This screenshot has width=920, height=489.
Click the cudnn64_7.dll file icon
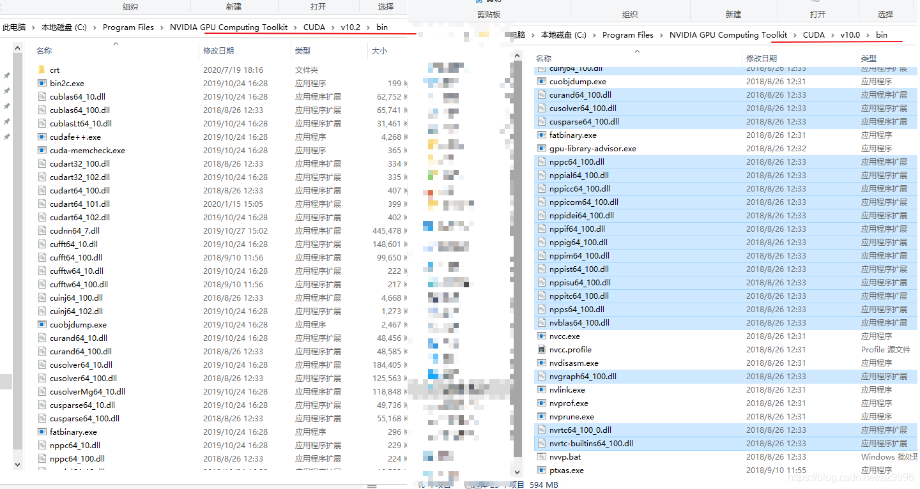(x=42, y=230)
